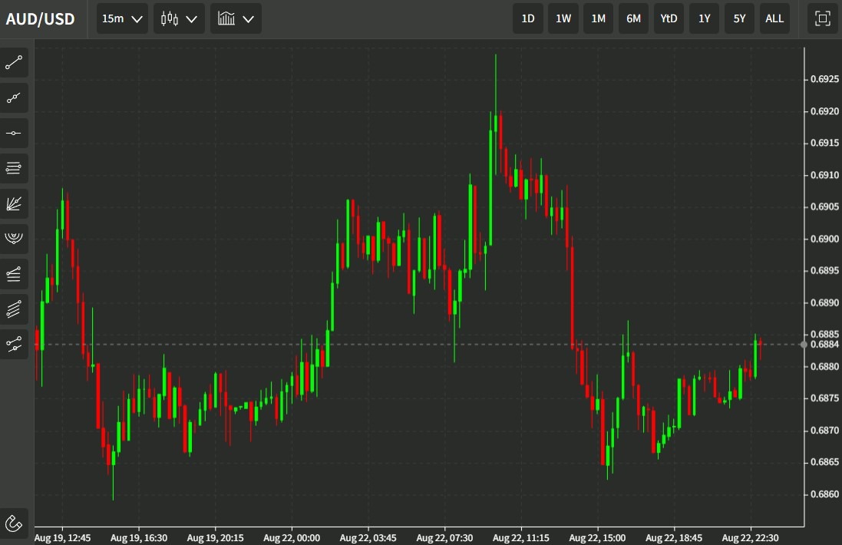Screen dimensions: 842x545
Task: Select the trend line drawing tool
Action: 15,63
